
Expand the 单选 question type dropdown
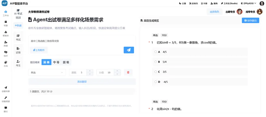click(x=47, y=72)
